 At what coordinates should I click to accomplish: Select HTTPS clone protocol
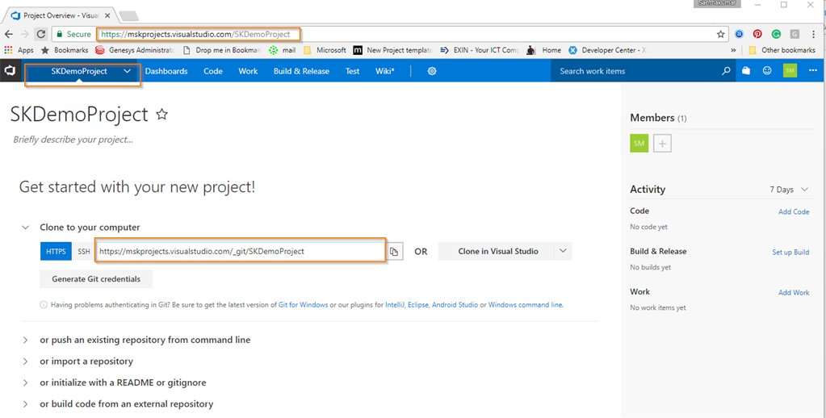56,252
